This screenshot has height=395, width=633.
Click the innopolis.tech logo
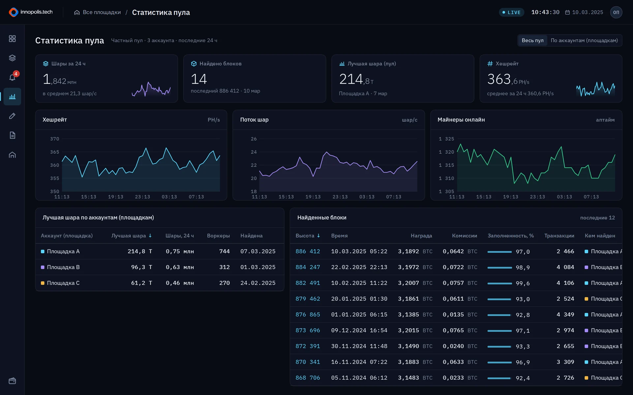pyautogui.click(x=31, y=12)
